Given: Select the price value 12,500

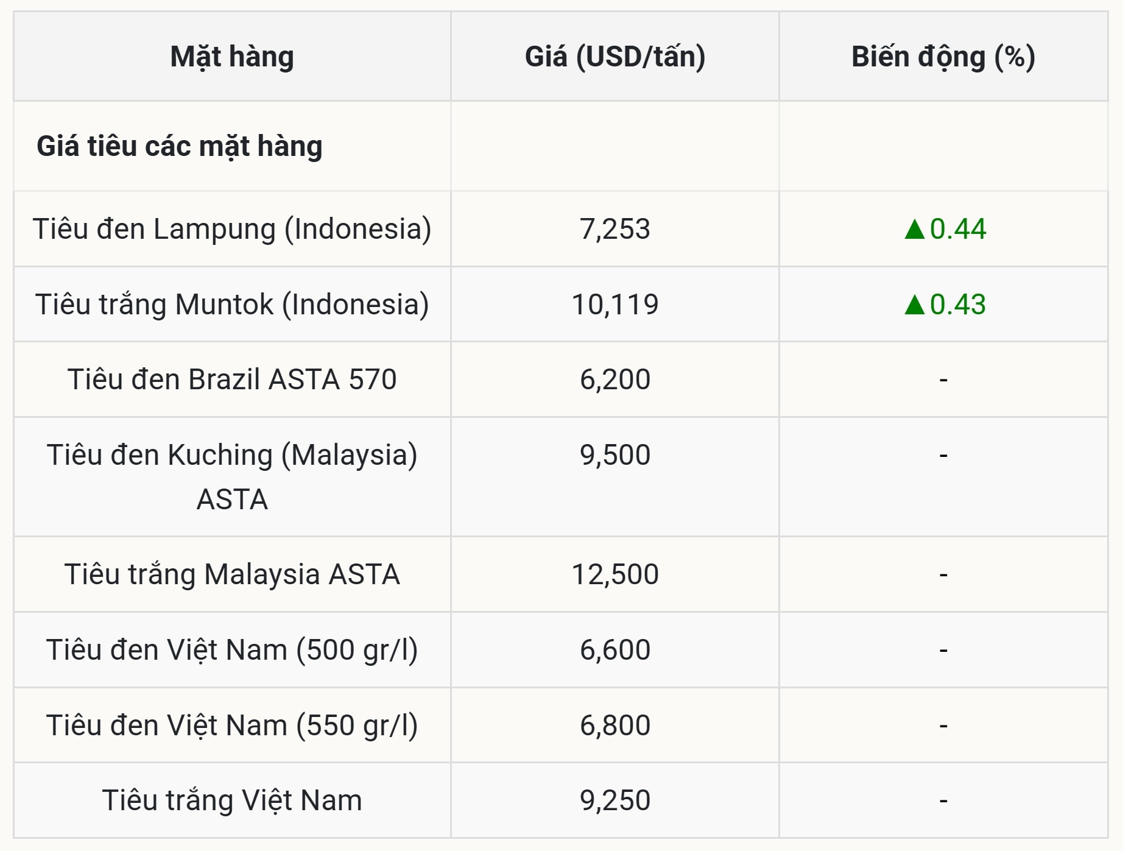Looking at the screenshot, I should coord(615,574).
